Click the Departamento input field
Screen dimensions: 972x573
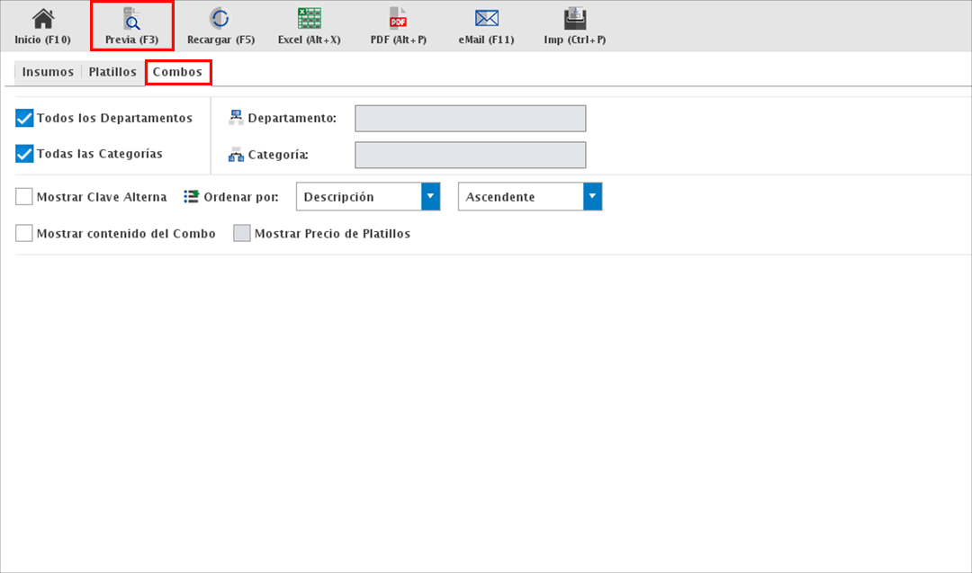click(470, 119)
